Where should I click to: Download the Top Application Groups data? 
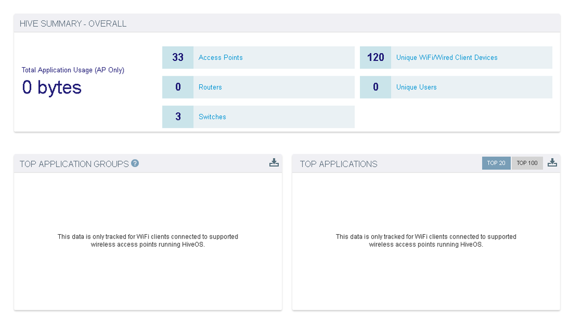[x=274, y=163]
